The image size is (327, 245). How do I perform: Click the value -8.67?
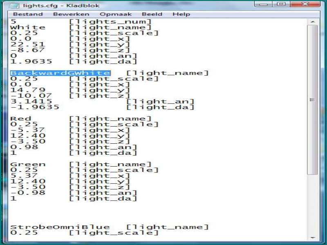(x=27, y=50)
